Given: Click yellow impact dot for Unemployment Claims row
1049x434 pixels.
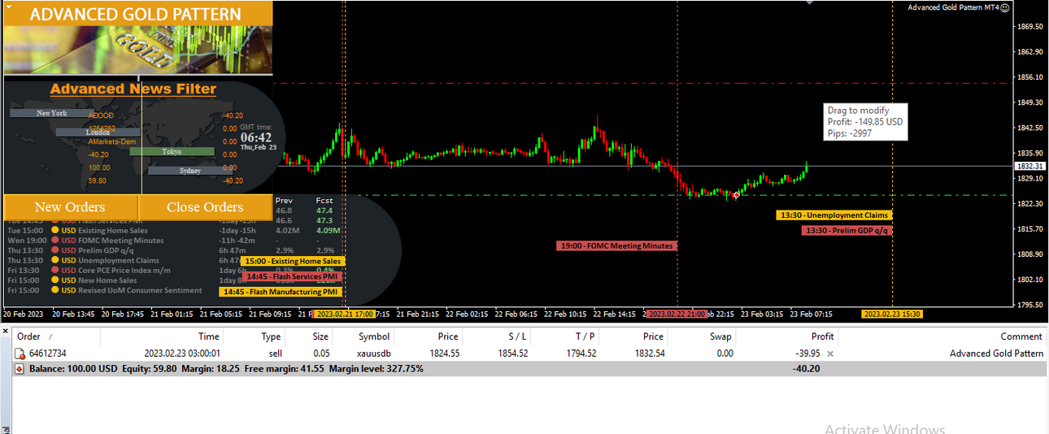Looking at the screenshot, I should 54,261.
